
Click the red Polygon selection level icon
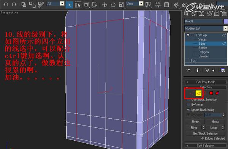pos(211,93)
